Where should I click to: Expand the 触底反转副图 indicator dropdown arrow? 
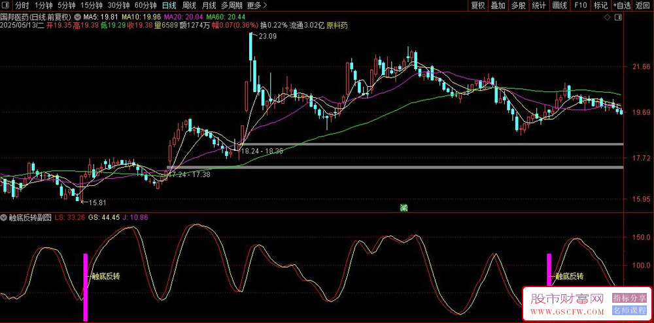3,217
